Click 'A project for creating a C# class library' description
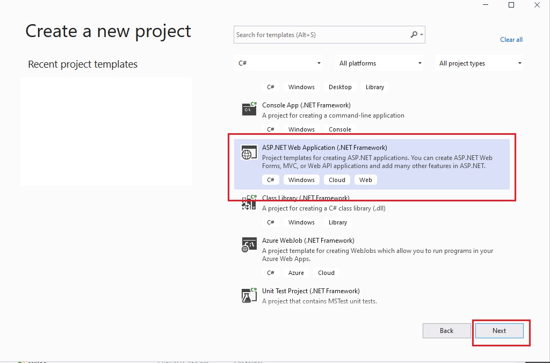This screenshot has height=363, width=550. [x=324, y=208]
